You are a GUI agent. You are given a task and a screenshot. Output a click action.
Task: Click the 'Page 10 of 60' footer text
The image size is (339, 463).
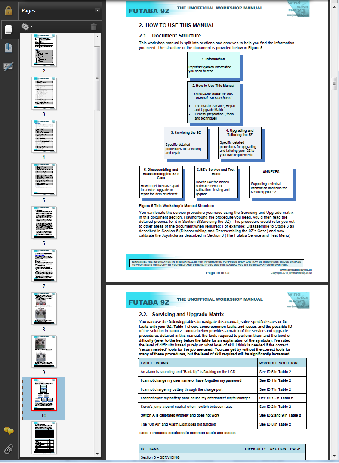(x=218, y=273)
